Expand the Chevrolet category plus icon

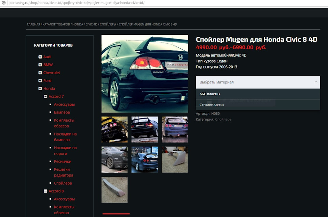click(40, 73)
